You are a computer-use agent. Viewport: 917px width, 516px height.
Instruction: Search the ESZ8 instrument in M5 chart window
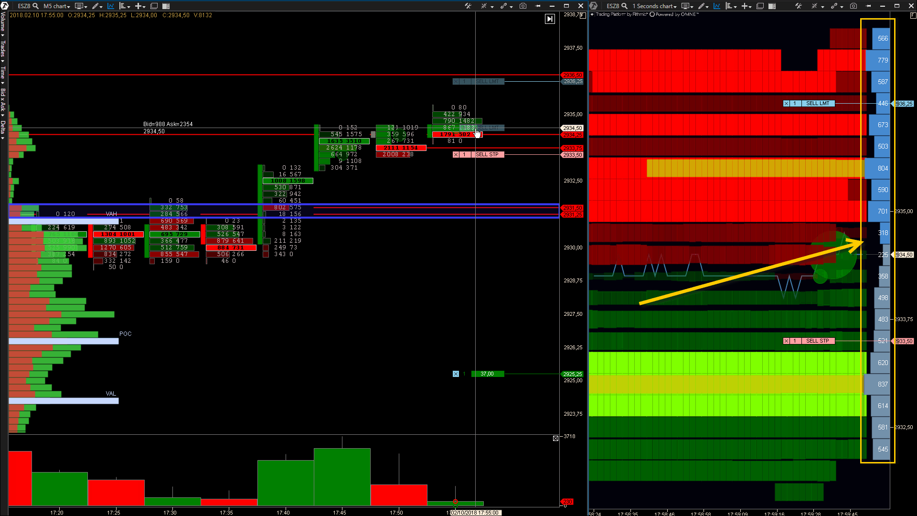tap(35, 6)
